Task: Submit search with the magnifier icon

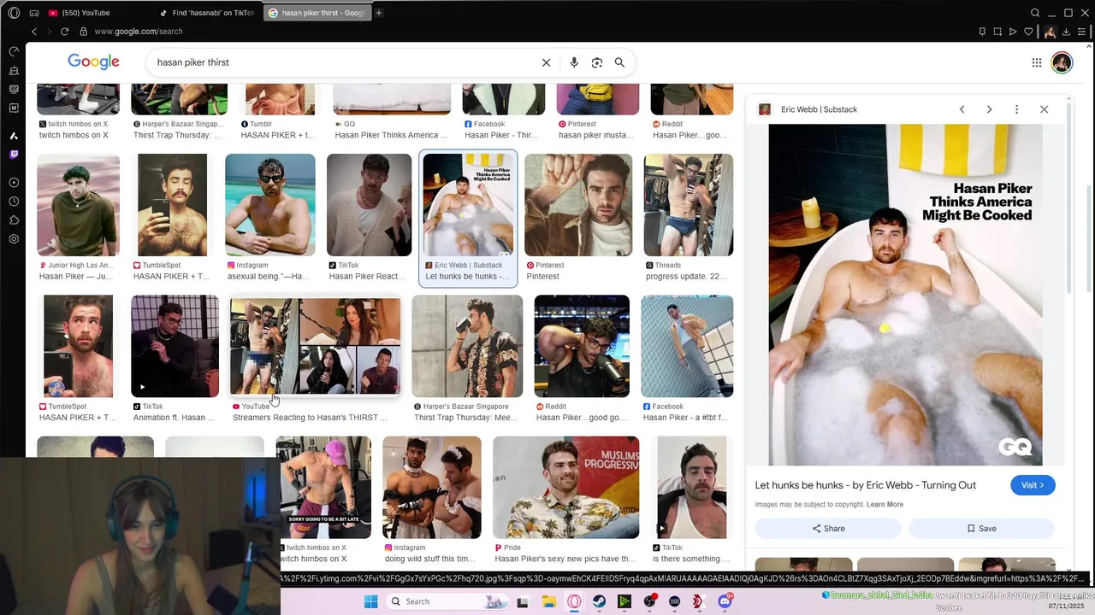Action: point(619,62)
